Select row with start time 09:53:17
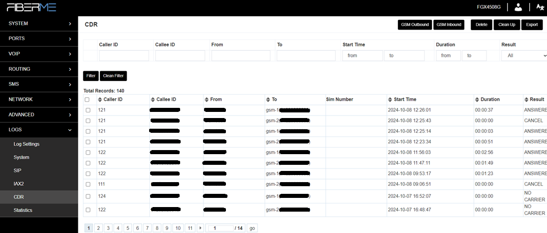 click(x=88, y=173)
